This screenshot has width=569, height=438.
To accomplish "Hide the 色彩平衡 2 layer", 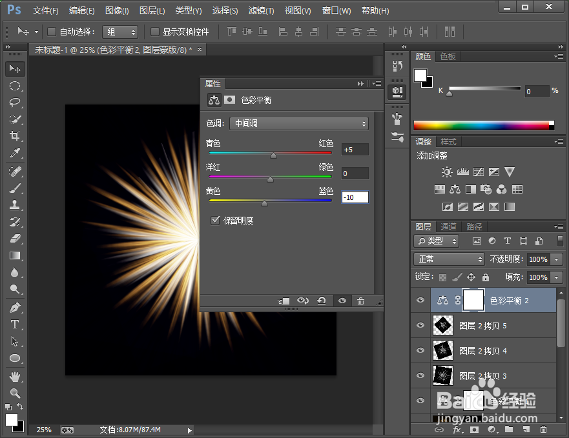I will pos(420,300).
